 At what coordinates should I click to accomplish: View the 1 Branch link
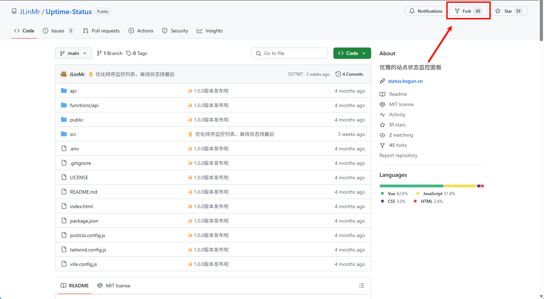(x=110, y=53)
